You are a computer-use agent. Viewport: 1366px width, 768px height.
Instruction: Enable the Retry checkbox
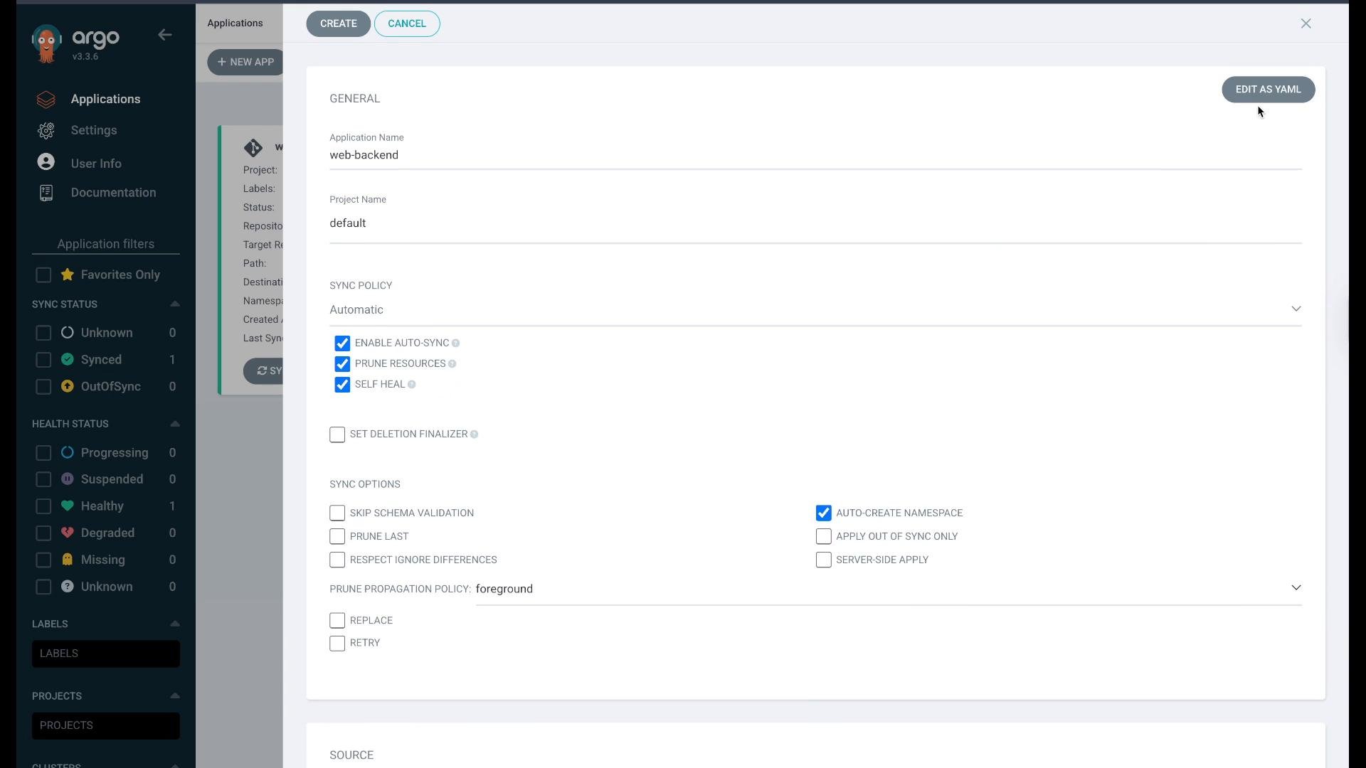tap(337, 644)
